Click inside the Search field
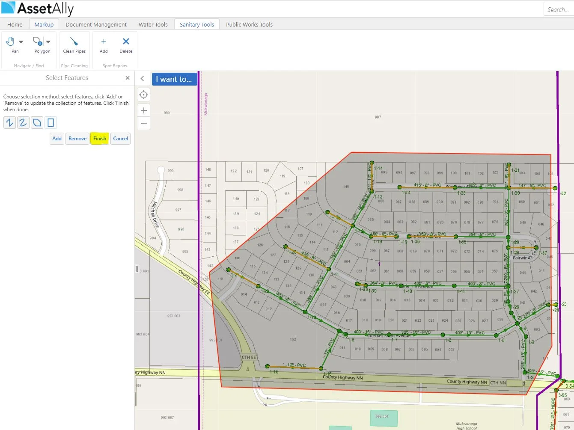 [558, 9]
